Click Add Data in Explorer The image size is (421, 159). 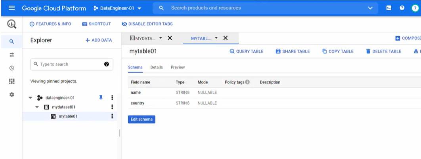pos(99,40)
